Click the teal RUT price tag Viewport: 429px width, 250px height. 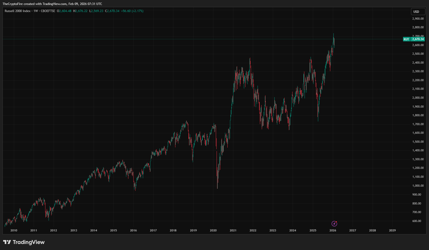406,39
